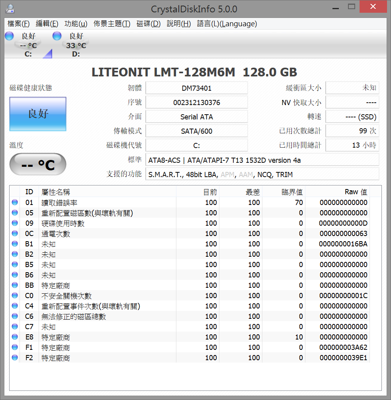
Task: Click the ID column header
Action: (x=29, y=192)
